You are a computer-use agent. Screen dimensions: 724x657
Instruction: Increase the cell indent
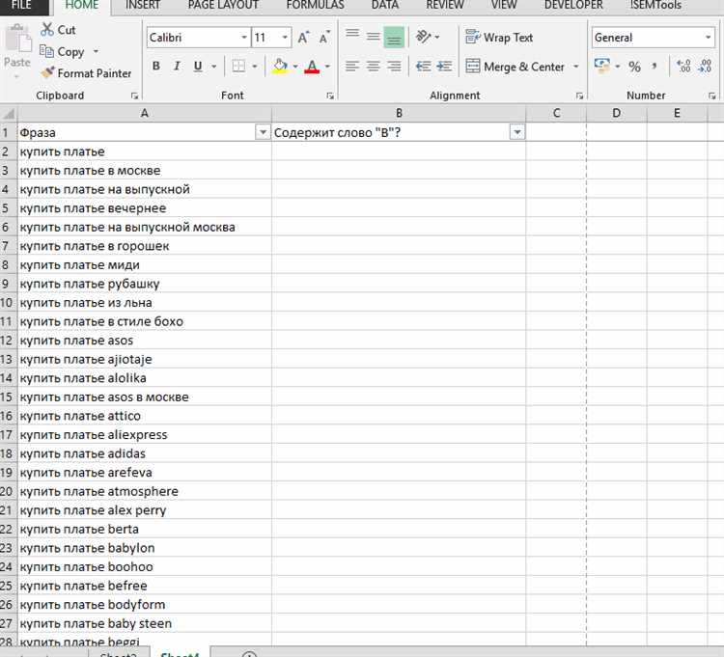[x=444, y=67]
